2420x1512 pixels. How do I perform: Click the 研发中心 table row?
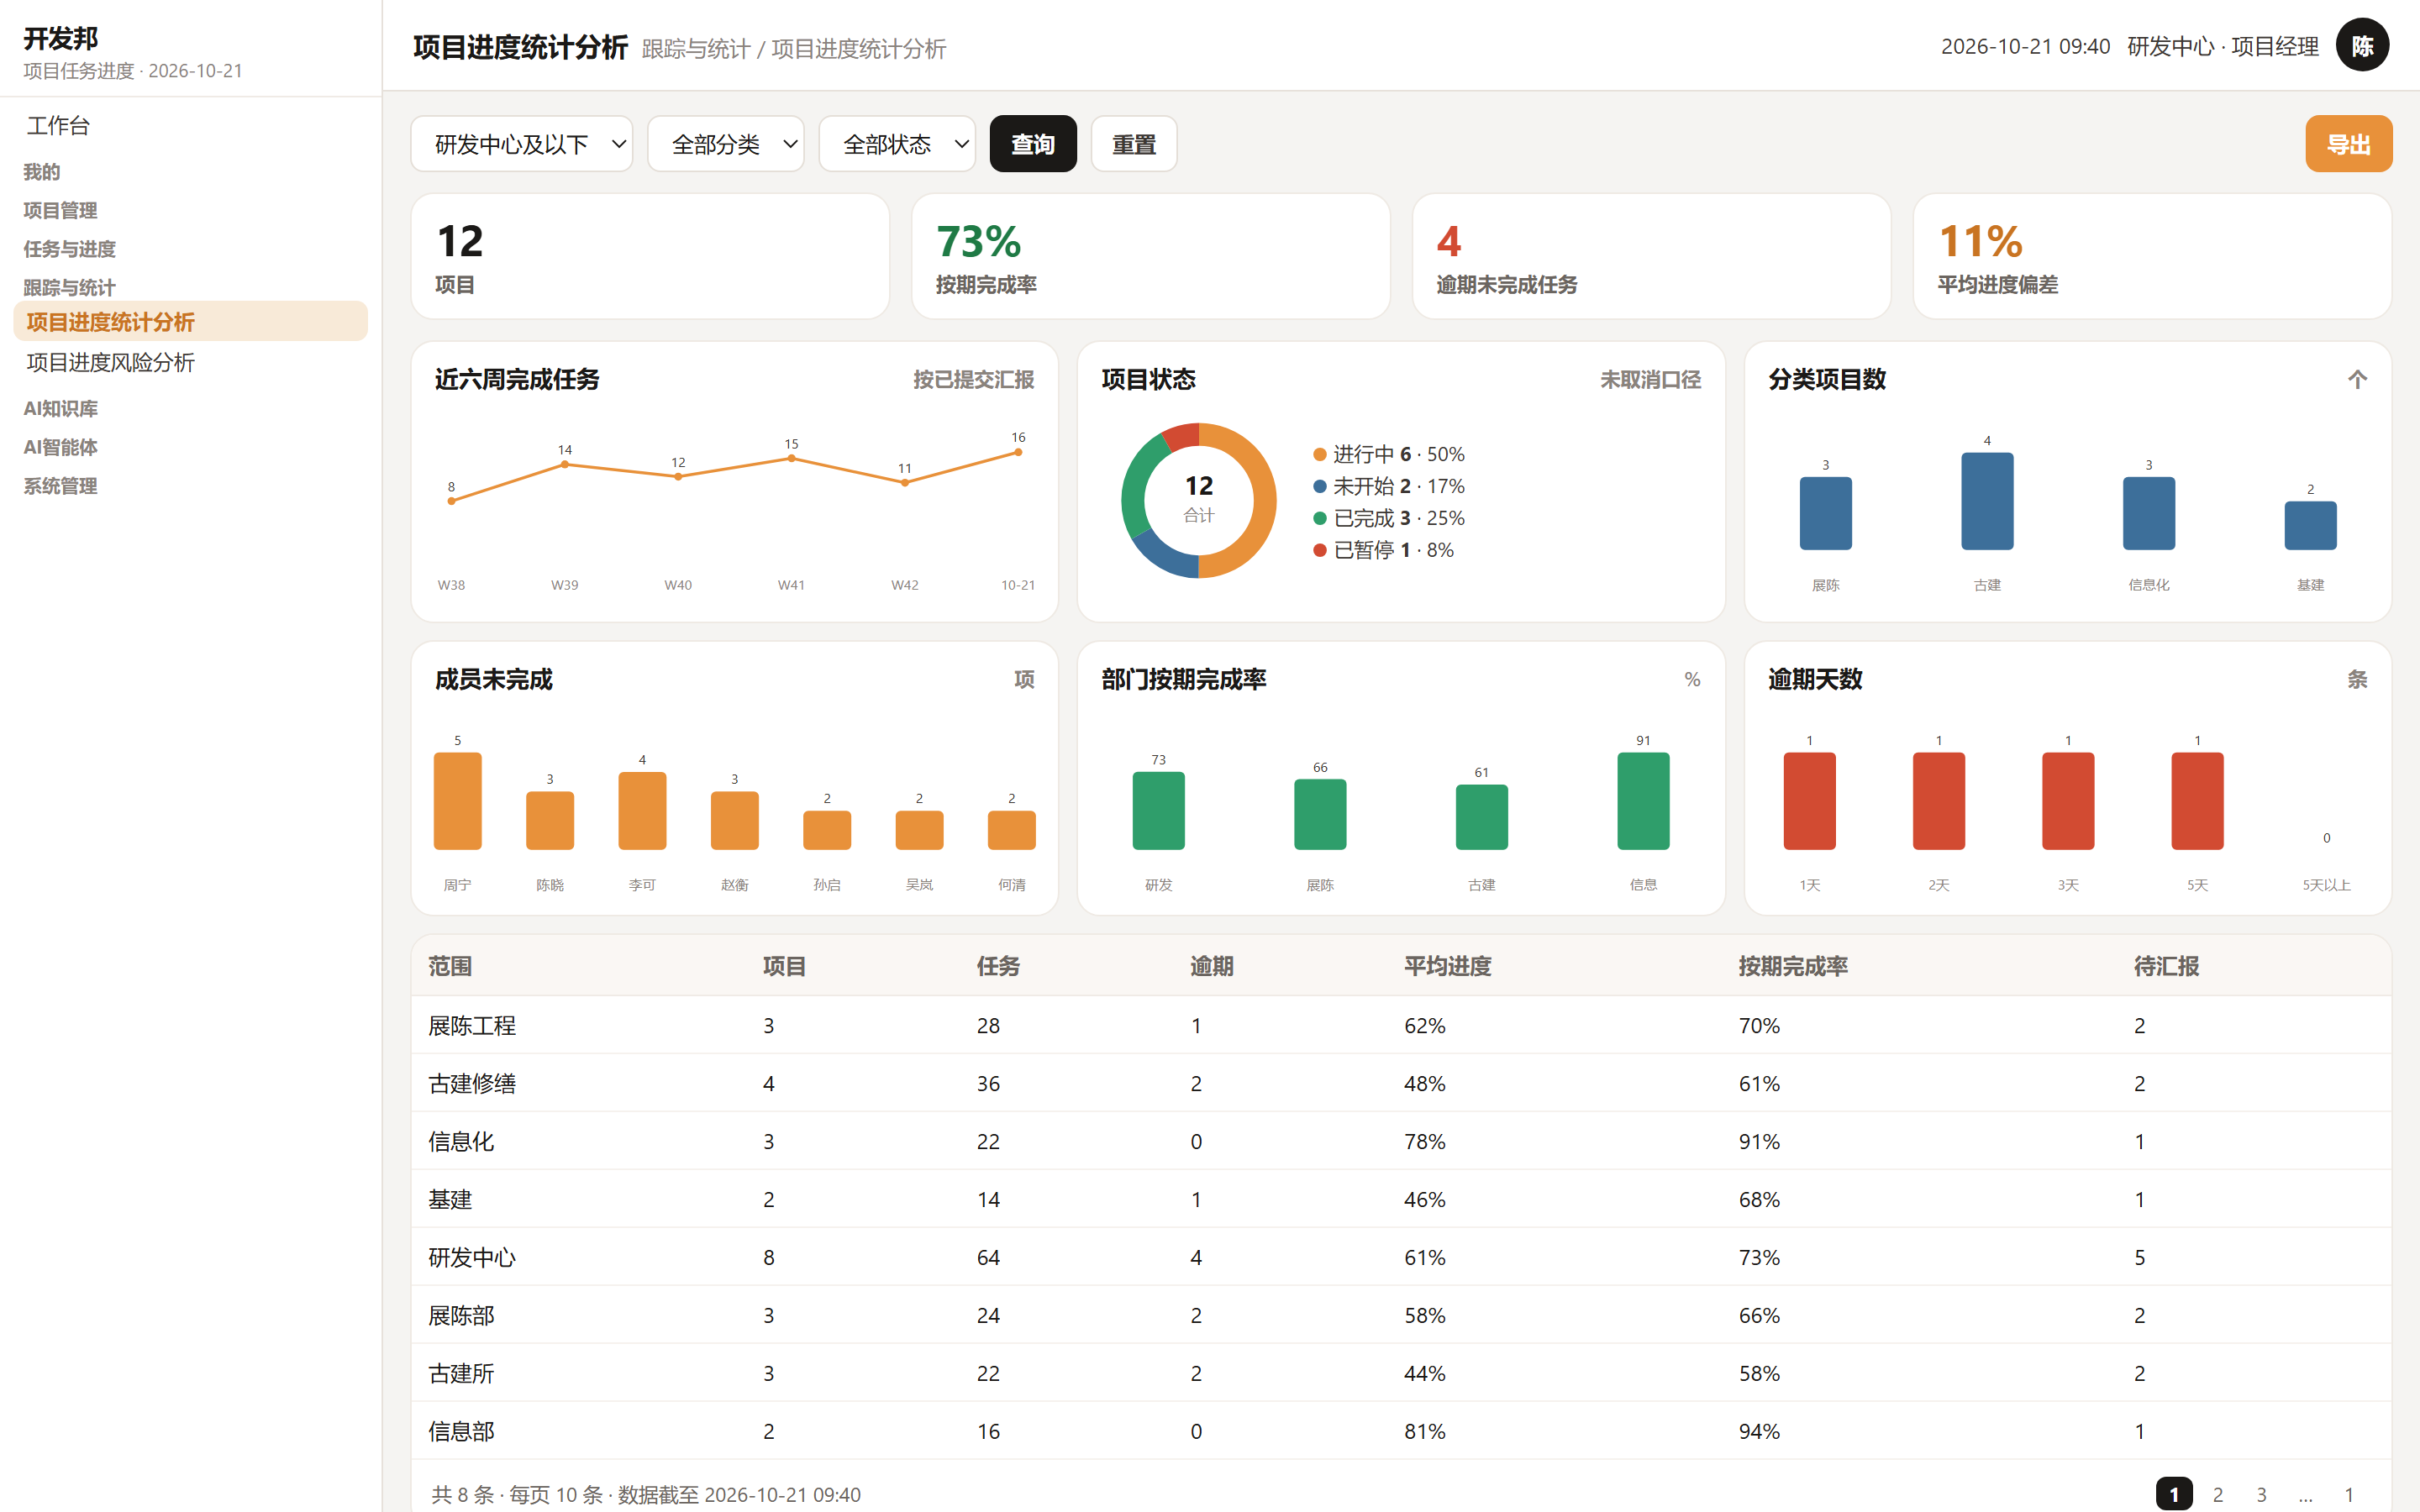(x=1401, y=1257)
